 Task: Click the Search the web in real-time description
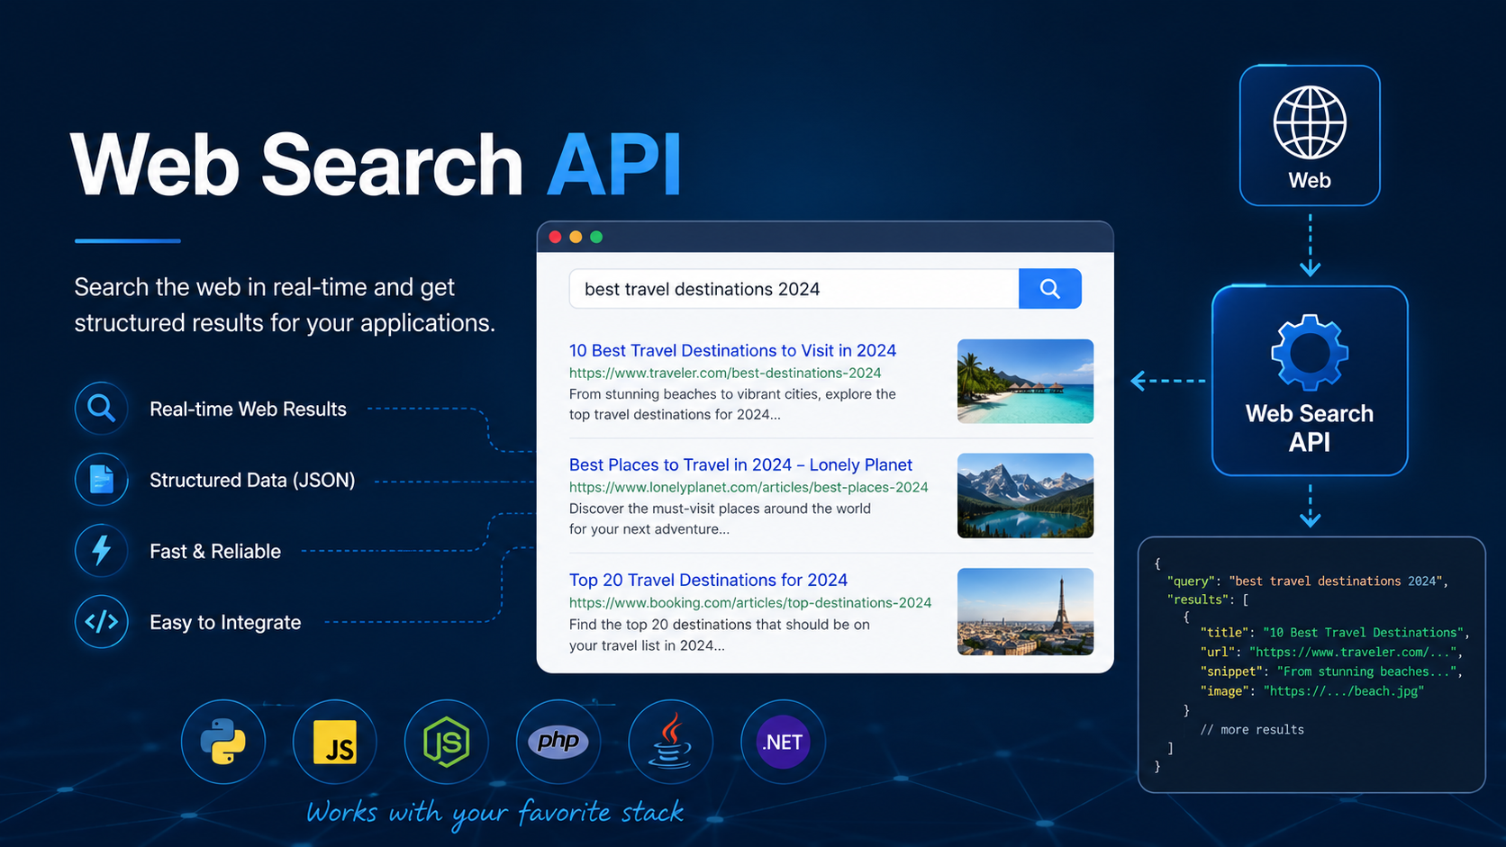coord(285,304)
